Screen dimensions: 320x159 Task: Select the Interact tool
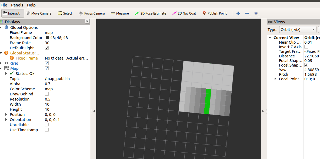click(x=12, y=13)
